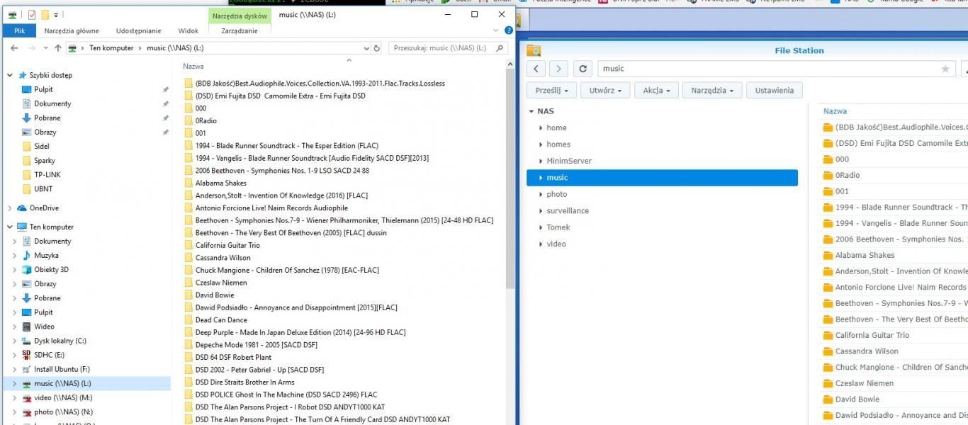Refresh the Explorer address bar location
The width and height of the screenshot is (968, 425).
[x=377, y=48]
